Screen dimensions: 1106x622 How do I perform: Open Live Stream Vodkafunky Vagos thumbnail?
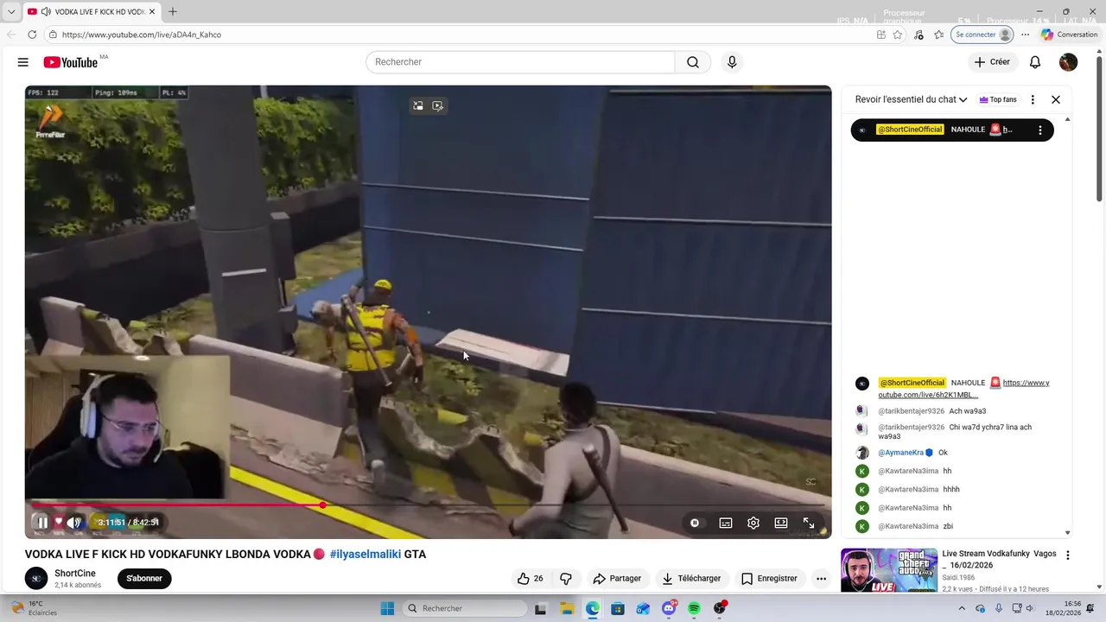point(889,570)
